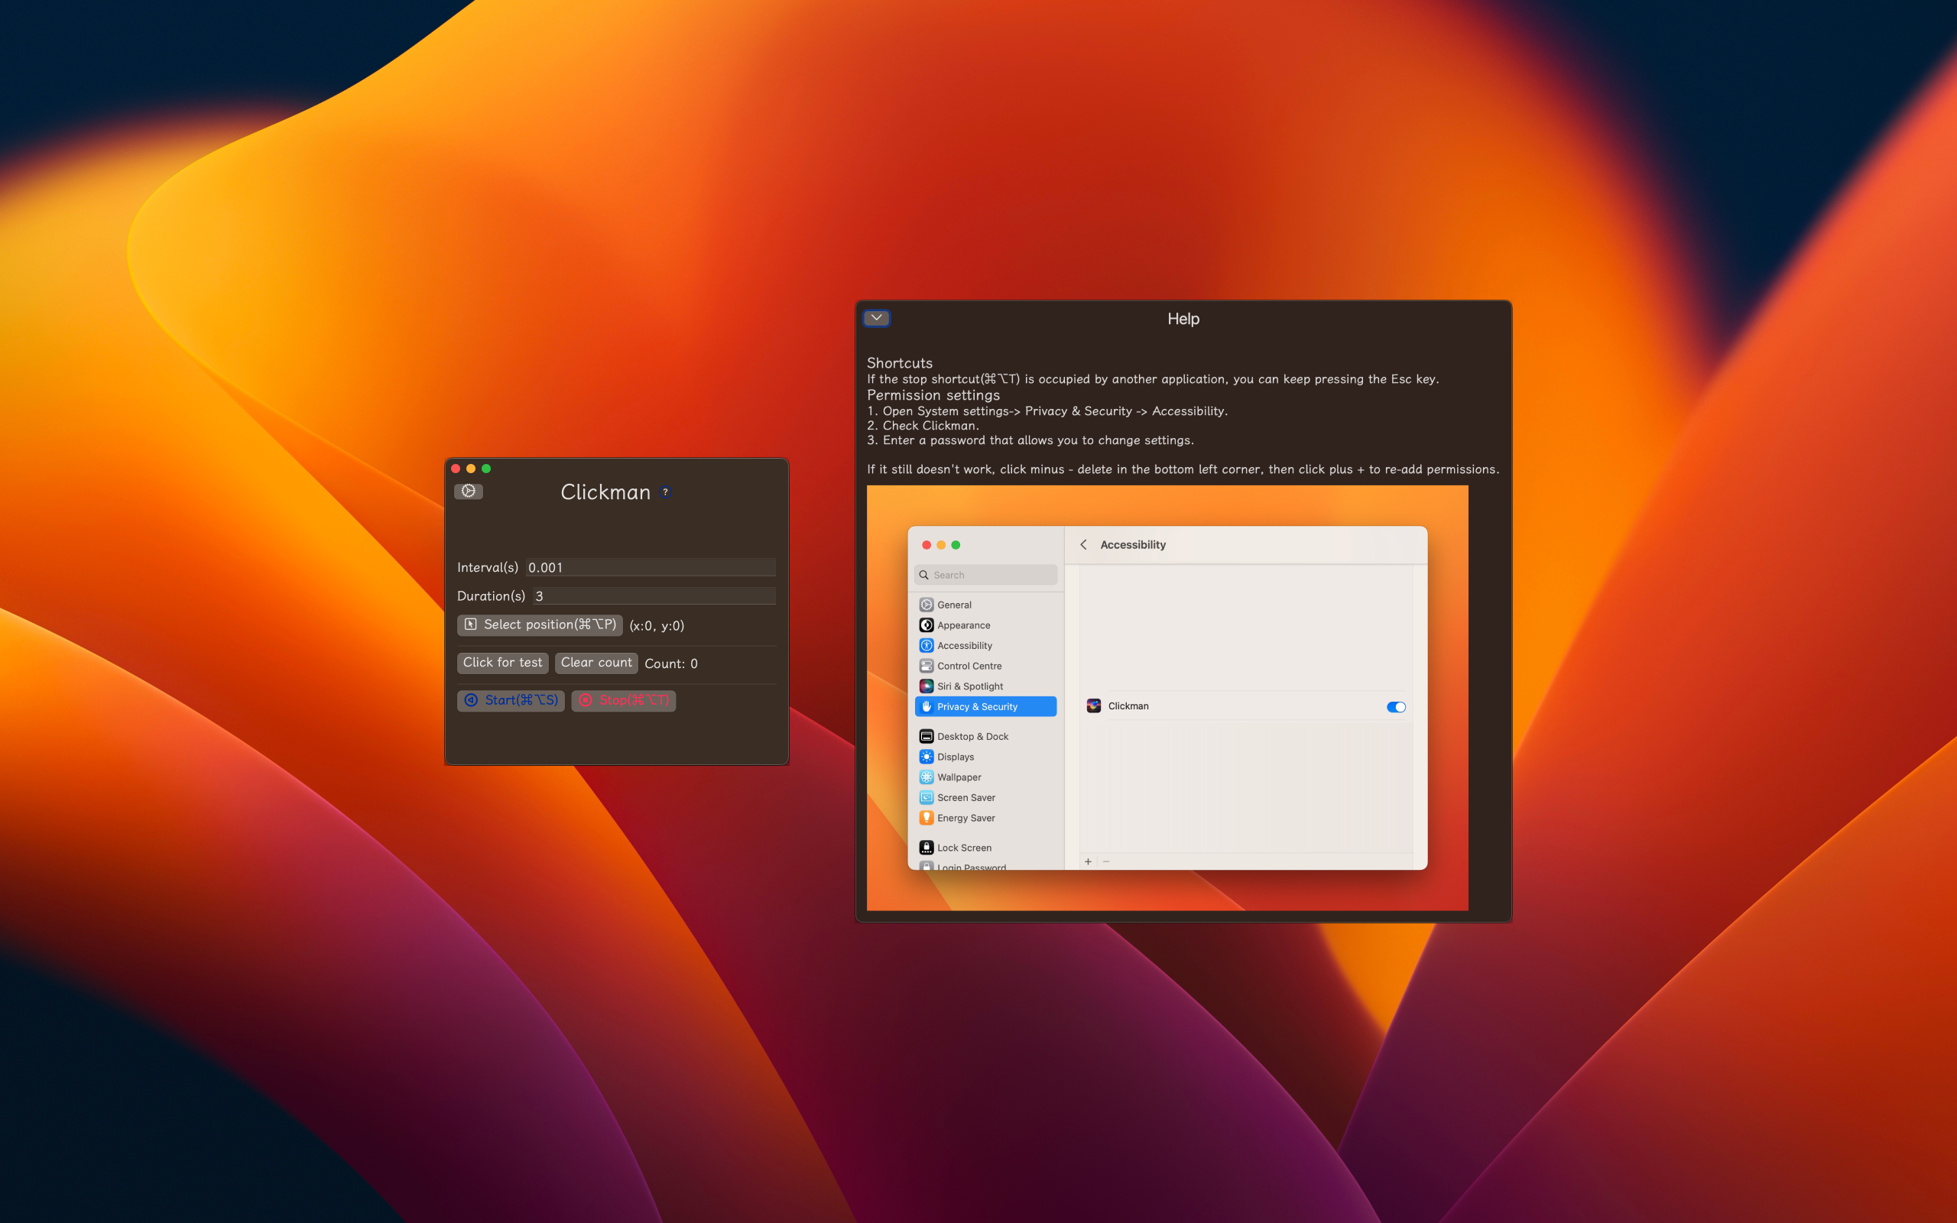Screen dimensions: 1957x1223
Task: Open Clickman settings gear icon
Action: [468, 491]
